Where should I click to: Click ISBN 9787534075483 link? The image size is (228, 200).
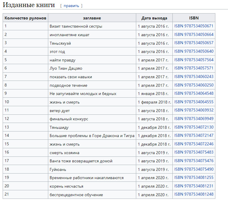click(194, 153)
